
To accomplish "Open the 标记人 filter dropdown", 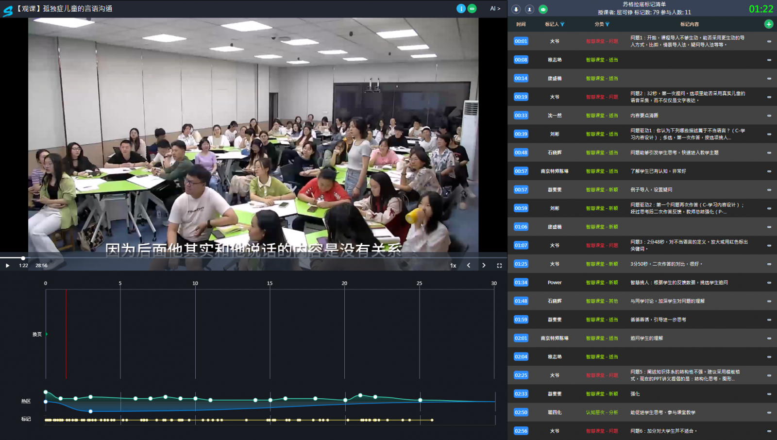I will (x=562, y=24).
